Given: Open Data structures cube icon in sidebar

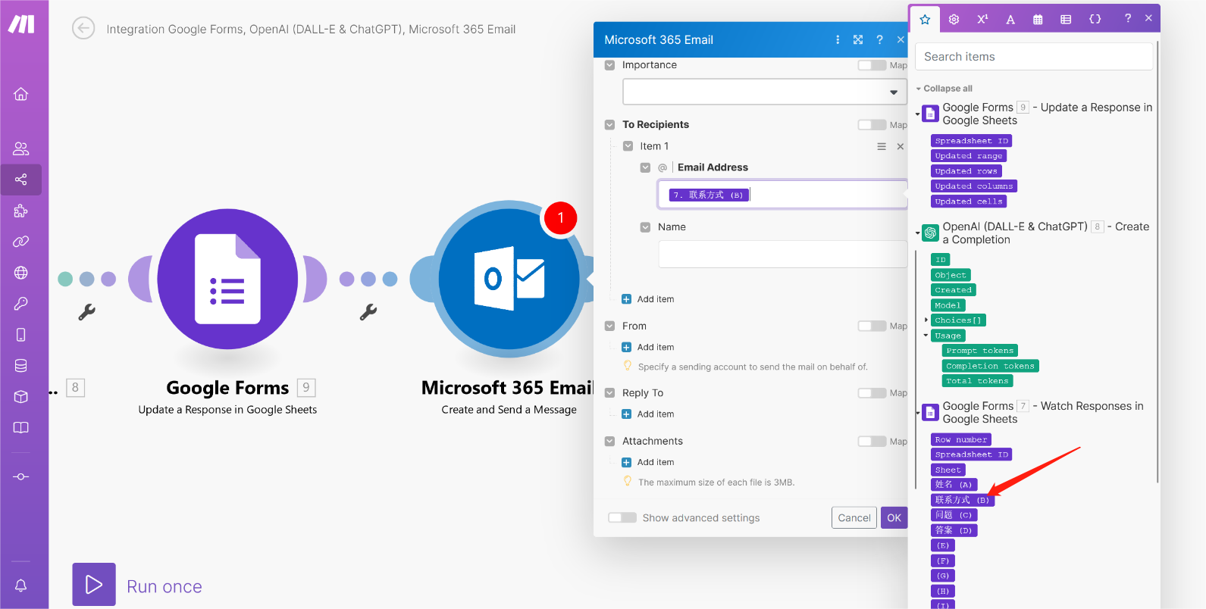Looking at the screenshot, I should (x=21, y=397).
